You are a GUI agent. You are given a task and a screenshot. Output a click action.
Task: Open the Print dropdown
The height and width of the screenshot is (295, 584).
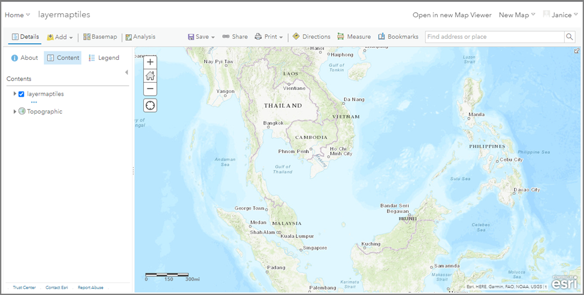point(269,37)
